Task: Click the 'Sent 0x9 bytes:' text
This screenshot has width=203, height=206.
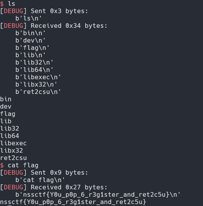Action: coord(59,172)
